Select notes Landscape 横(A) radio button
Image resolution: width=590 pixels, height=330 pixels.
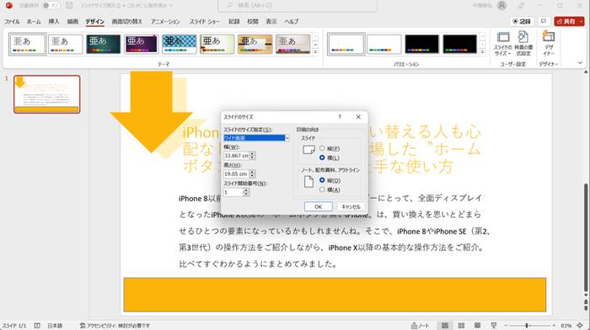click(x=322, y=189)
